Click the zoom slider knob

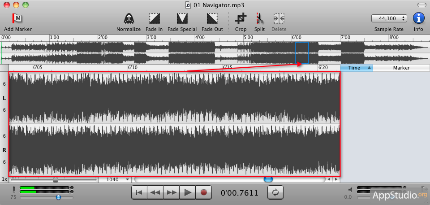click(56, 180)
